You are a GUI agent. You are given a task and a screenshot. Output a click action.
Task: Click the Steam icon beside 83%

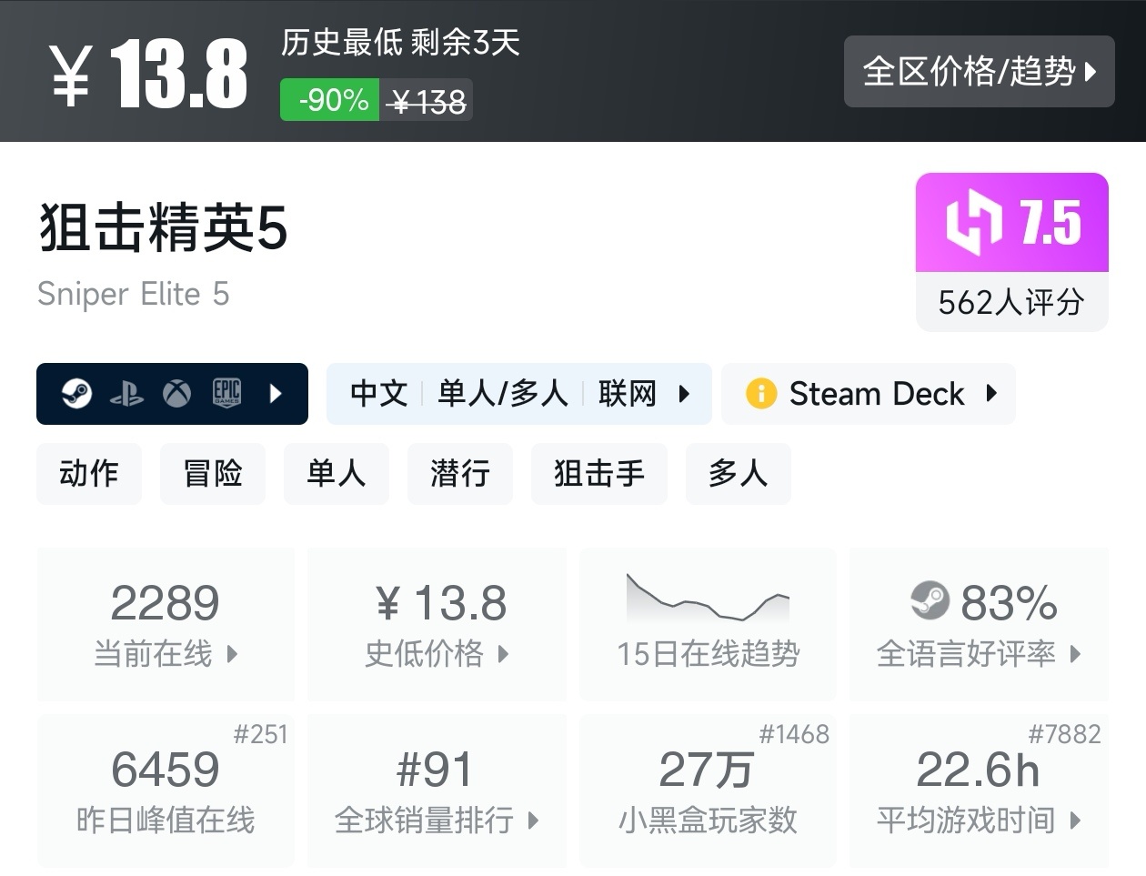(x=930, y=601)
